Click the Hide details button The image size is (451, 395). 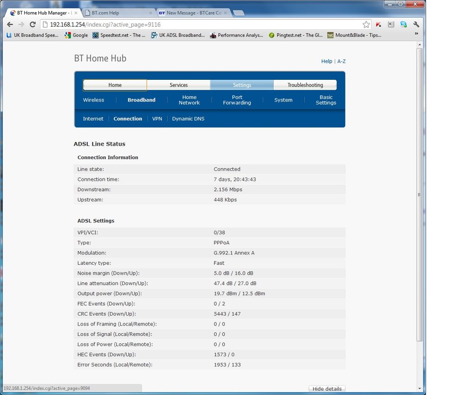click(327, 389)
